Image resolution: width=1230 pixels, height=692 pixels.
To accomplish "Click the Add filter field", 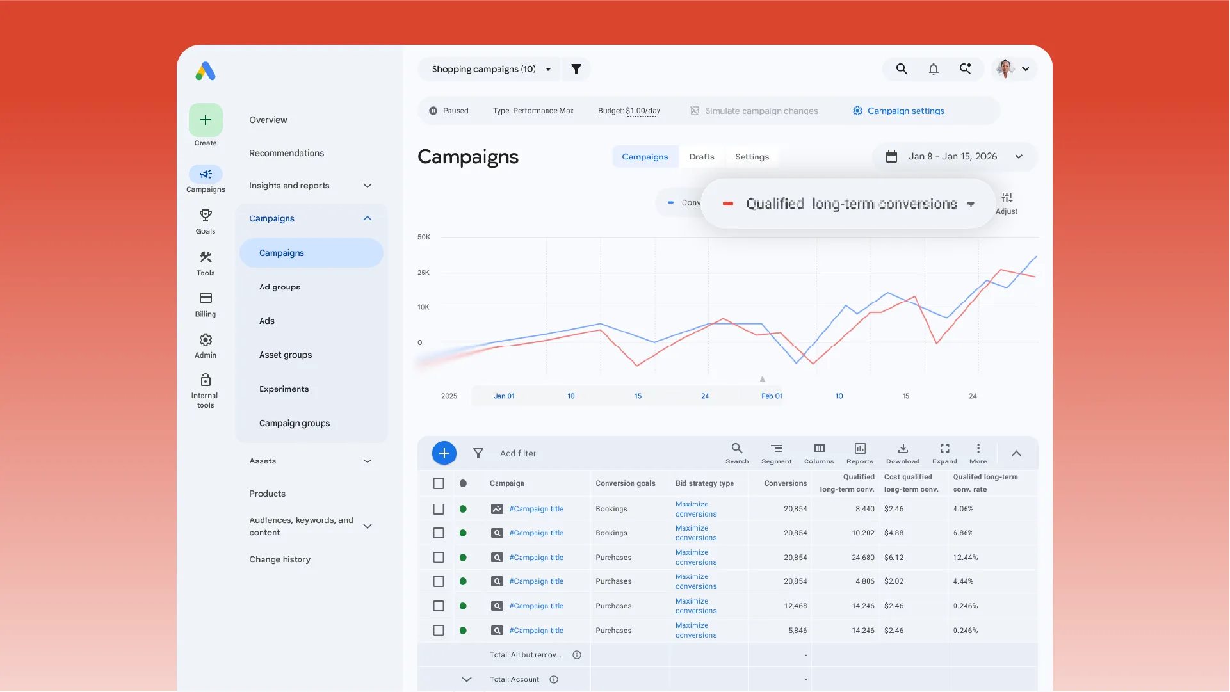I will point(518,453).
